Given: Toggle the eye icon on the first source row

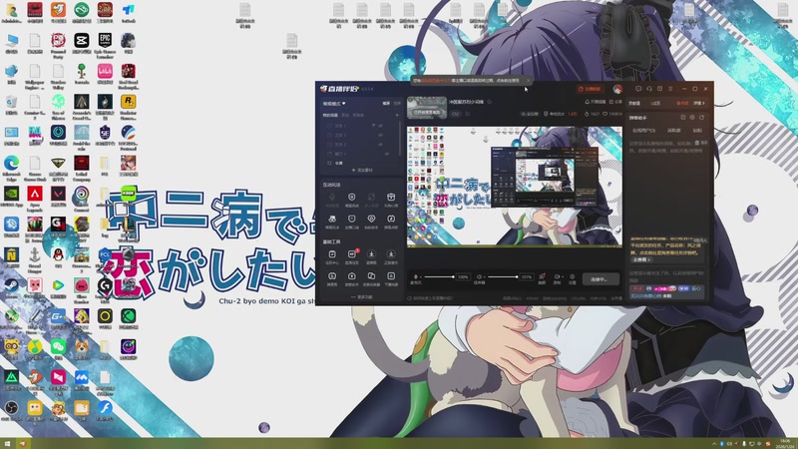Looking at the screenshot, I should point(380,126).
